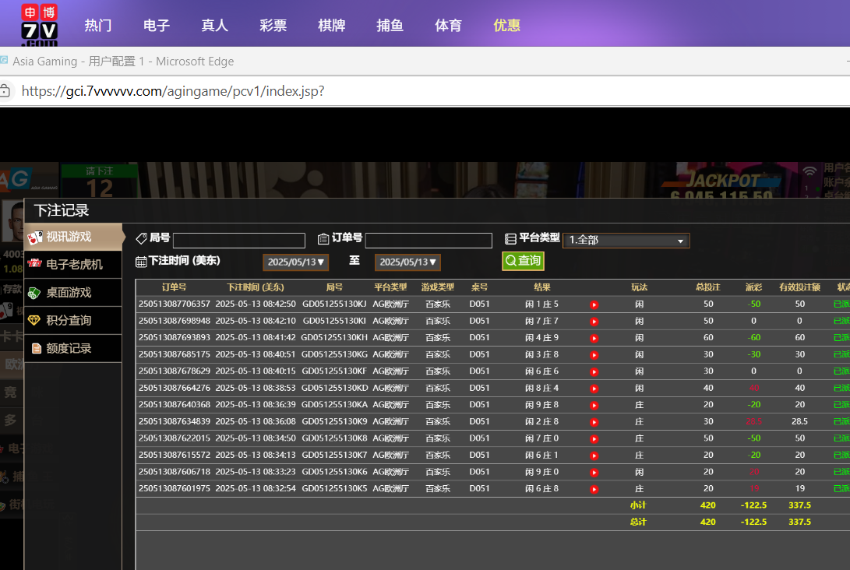The image size is (850, 570).
Task: Click the Wi-Fi signal icon near jackpot
Action: 810,171
